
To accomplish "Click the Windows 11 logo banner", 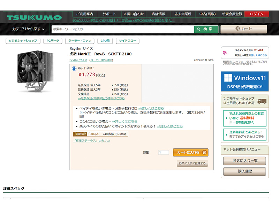I will coord(245,82).
